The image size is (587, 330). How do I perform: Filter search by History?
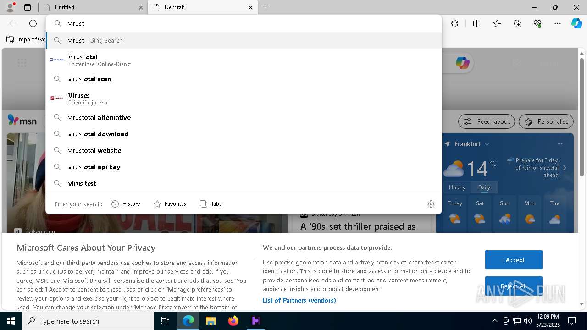click(126, 204)
